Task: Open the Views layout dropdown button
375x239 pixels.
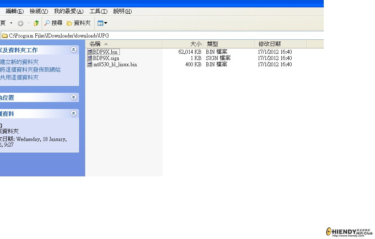Action: [x=103, y=23]
